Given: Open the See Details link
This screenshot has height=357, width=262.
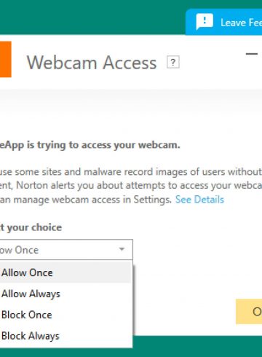Looking at the screenshot, I should (199, 200).
